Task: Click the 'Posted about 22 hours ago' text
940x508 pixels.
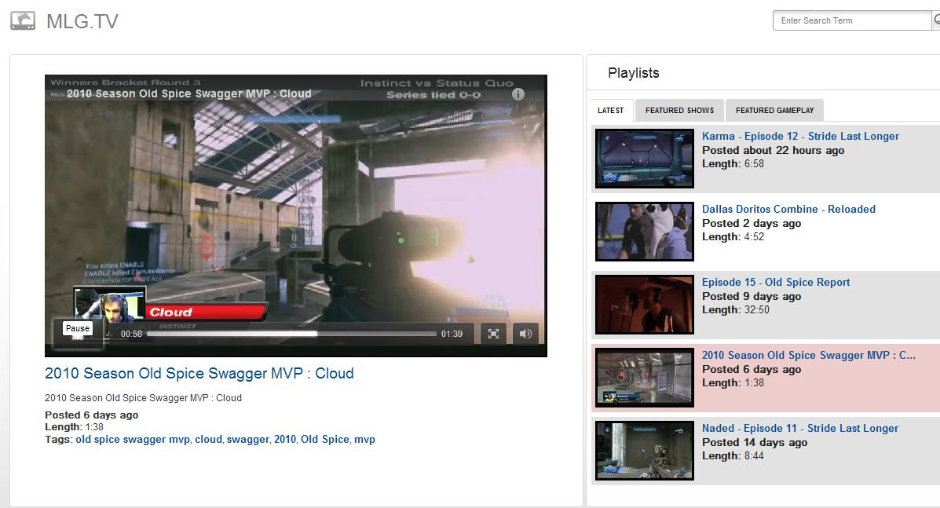Action: coord(773,151)
